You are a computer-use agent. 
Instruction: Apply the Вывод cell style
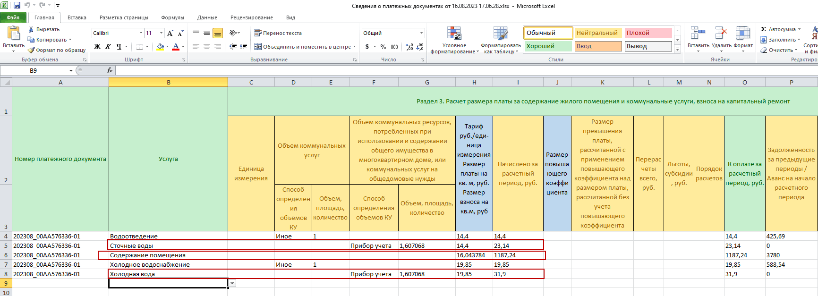click(648, 46)
